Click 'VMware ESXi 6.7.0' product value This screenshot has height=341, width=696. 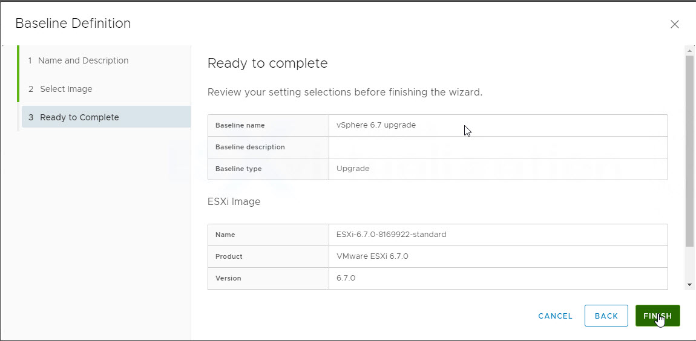[372, 256]
